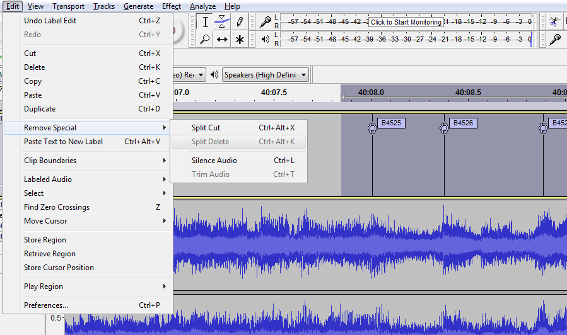Click the scissors trim icon at top right
The width and height of the screenshot is (567, 335).
[554, 22]
